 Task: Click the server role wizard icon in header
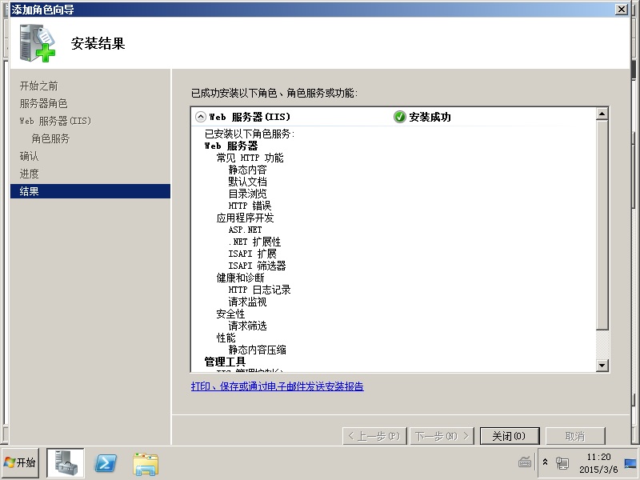(37, 43)
